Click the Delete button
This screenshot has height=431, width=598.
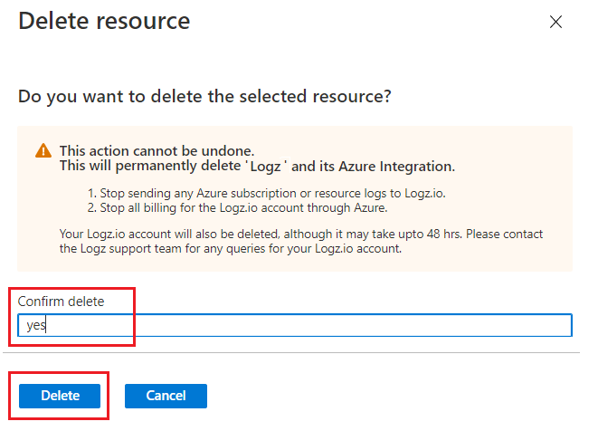[61, 396]
